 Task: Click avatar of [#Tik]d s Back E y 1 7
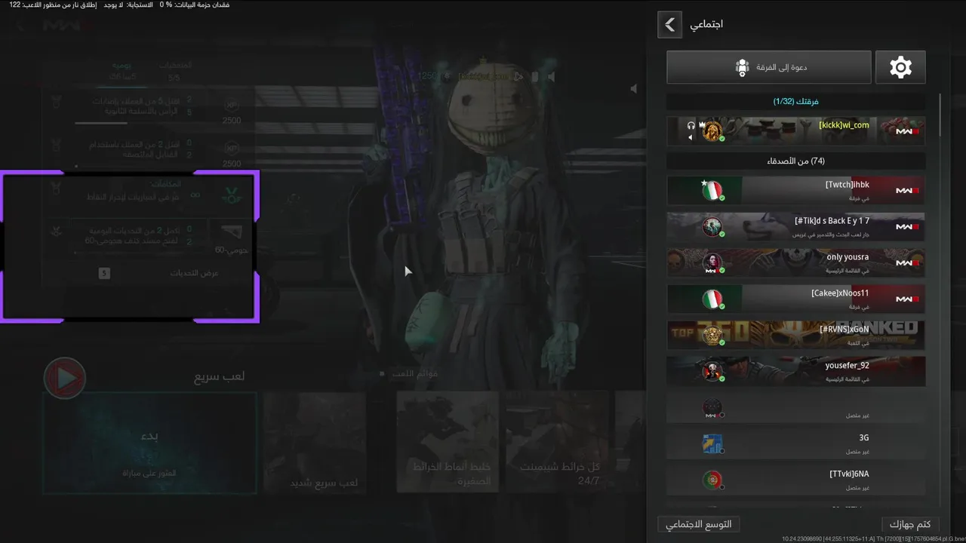(x=712, y=227)
